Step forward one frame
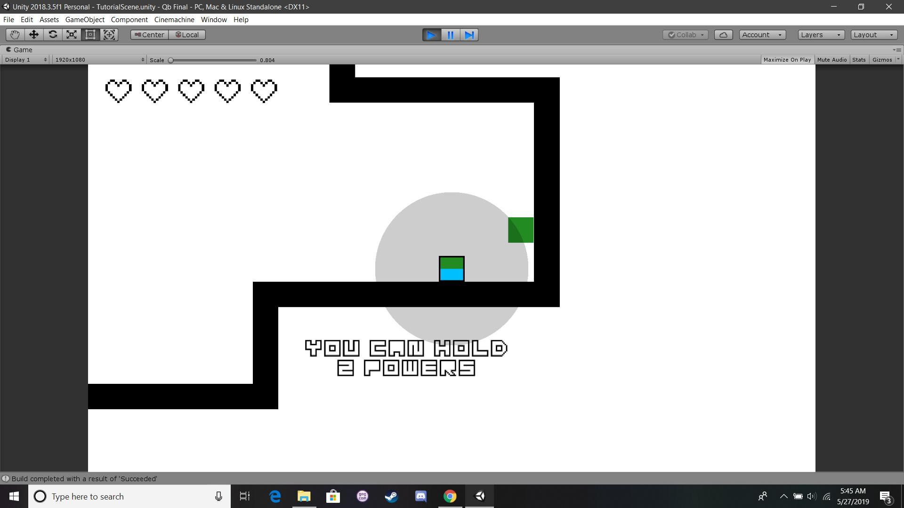 point(469,35)
